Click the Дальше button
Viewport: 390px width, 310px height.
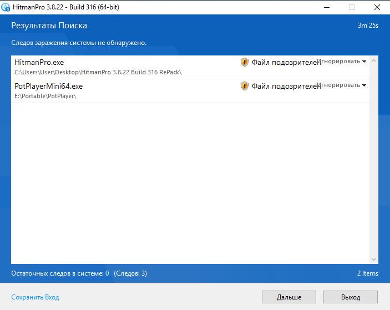click(289, 297)
